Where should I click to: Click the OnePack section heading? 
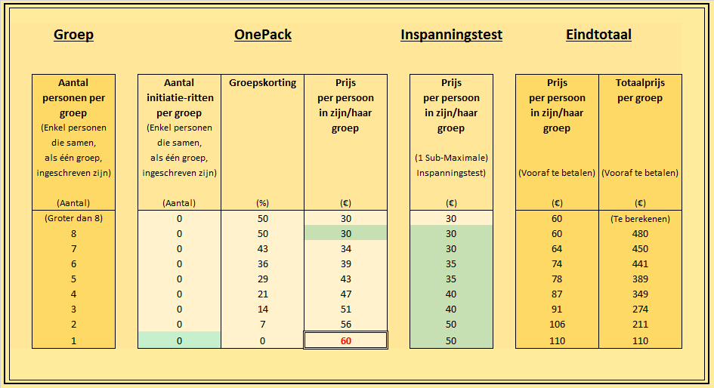[263, 35]
